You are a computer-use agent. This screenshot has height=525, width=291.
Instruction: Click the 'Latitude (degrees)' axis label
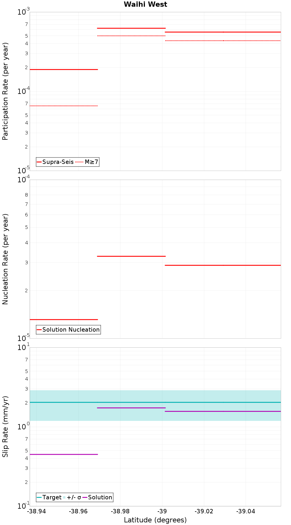click(155, 520)
